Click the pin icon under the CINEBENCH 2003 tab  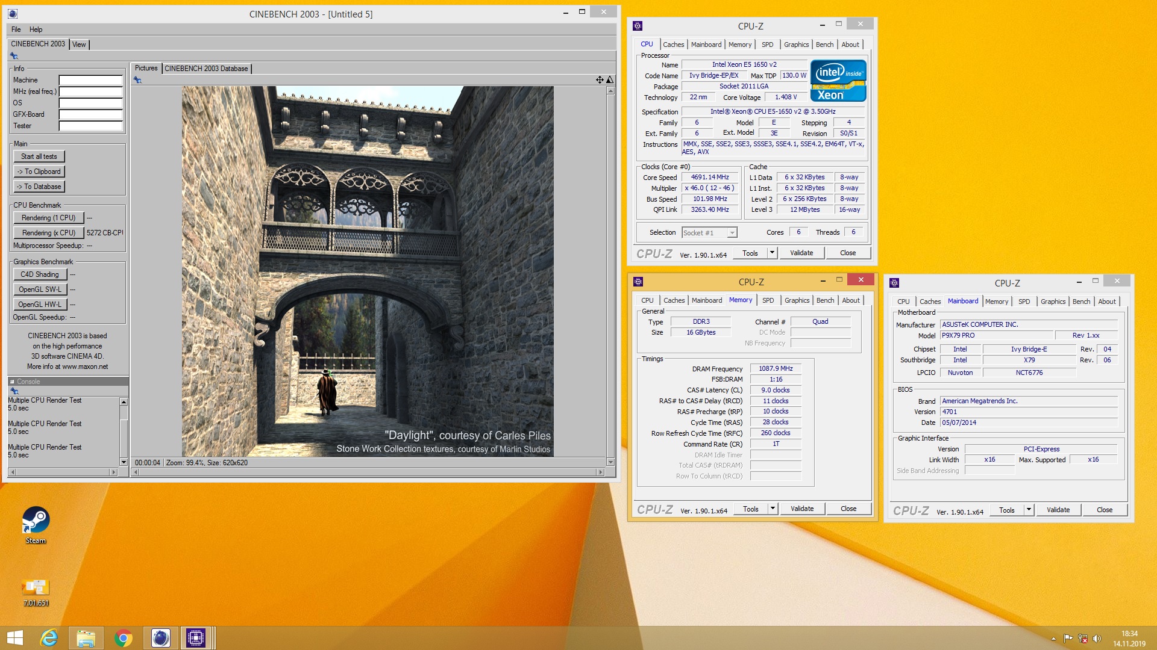pyautogui.click(x=14, y=56)
